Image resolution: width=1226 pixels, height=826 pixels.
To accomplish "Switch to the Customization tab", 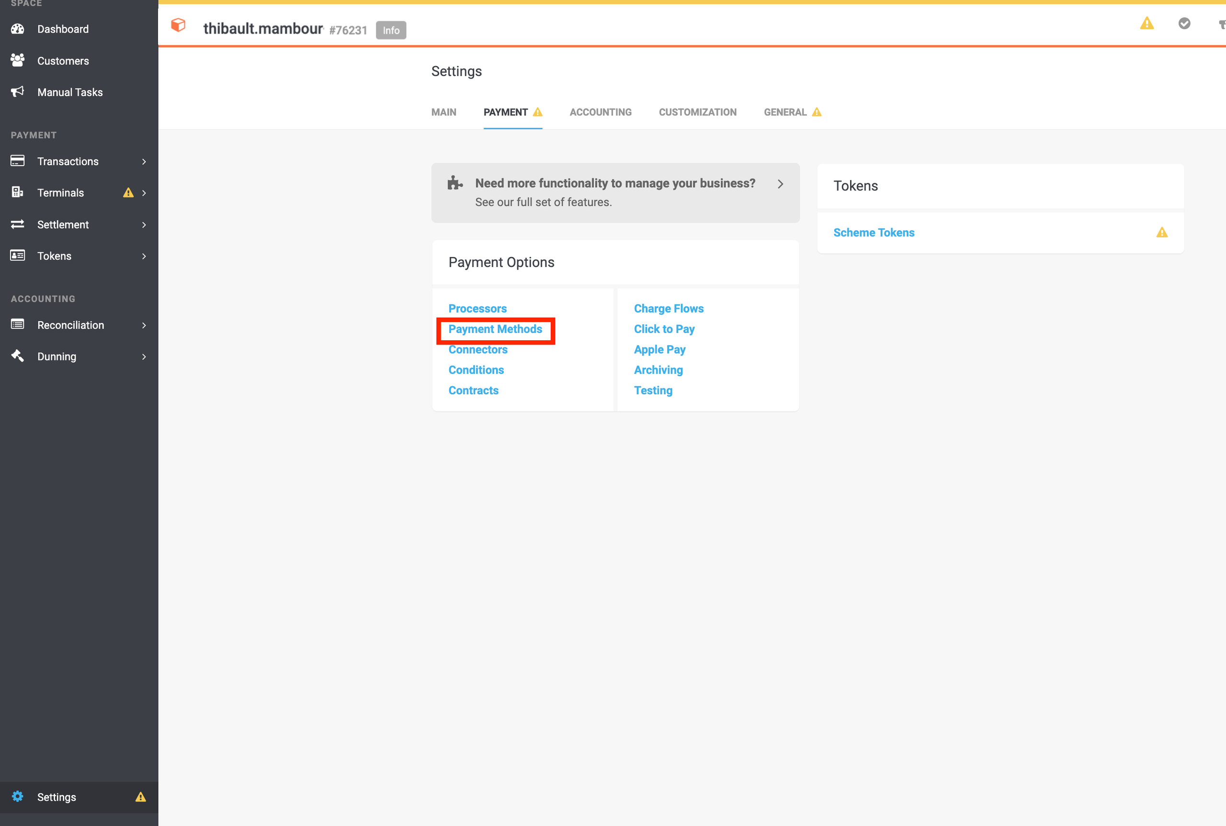I will pyautogui.click(x=697, y=112).
